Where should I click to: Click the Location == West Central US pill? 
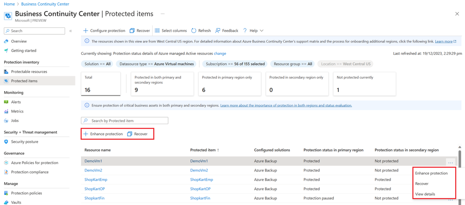pos(345,64)
